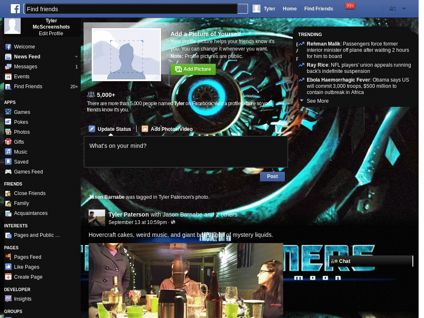Click the placeholder profile picture thumbnail

126,54
